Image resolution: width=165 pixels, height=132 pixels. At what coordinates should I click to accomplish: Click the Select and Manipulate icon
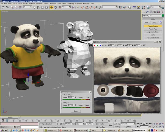[x=78, y=7]
